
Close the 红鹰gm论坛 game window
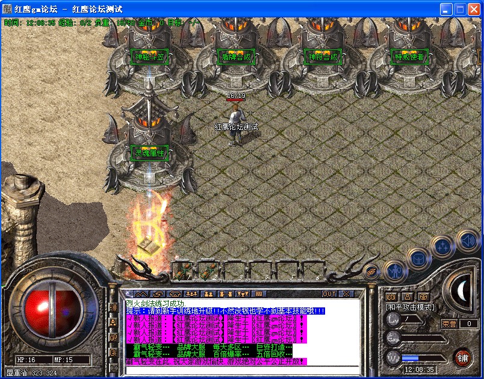pyautogui.click(x=474, y=9)
